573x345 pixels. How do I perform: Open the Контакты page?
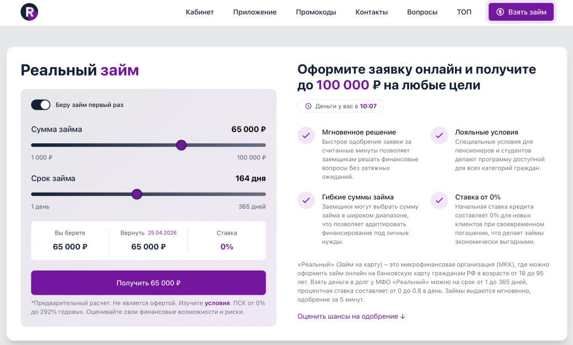(x=372, y=11)
